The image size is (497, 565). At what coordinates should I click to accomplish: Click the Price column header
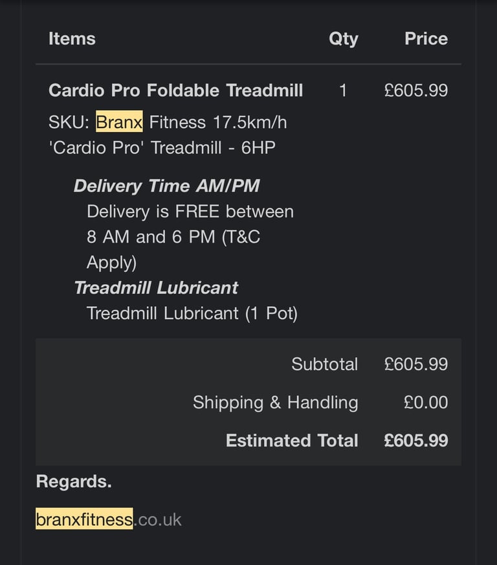tap(426, 39)
